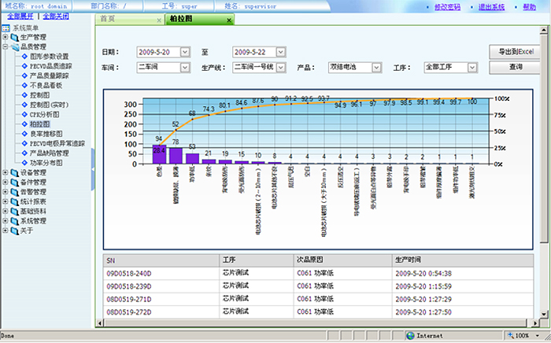Open 产品缺陷管理 menu item

pos(49,153)
